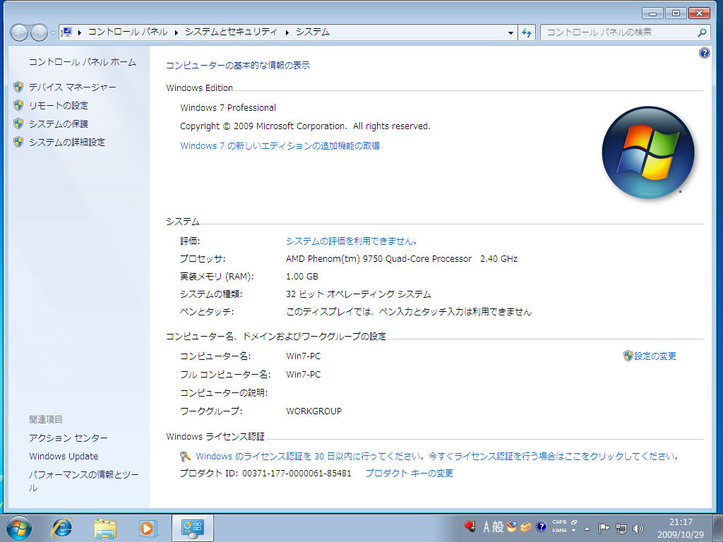Open Windows Explorer from the taskbar
Viewport: 723px width, 542px height.
click(x=105, y=528)
